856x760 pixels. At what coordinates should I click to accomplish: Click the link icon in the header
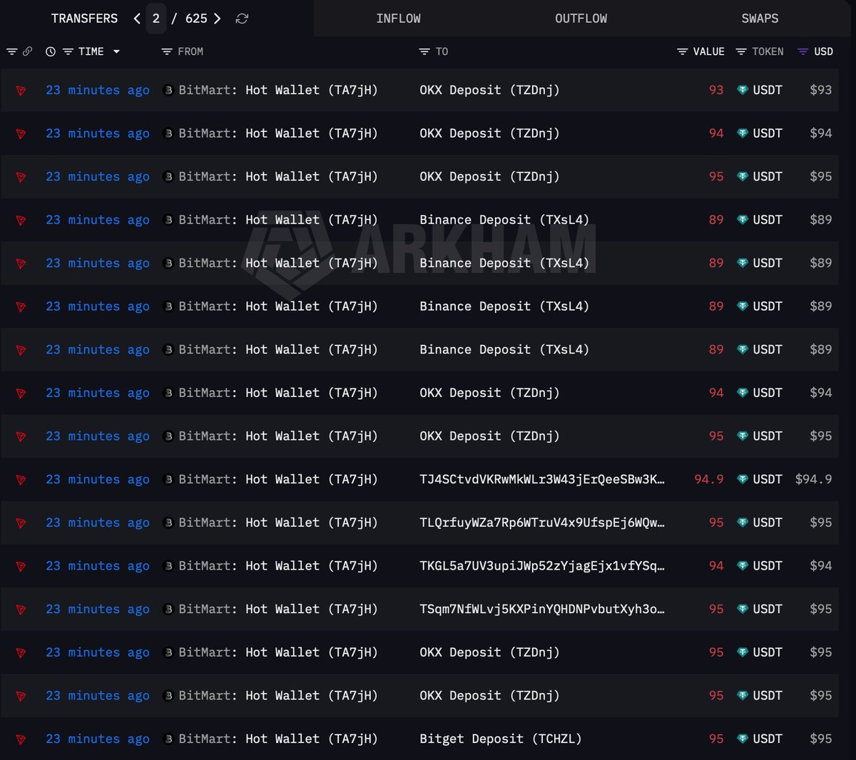click(27, 51)
